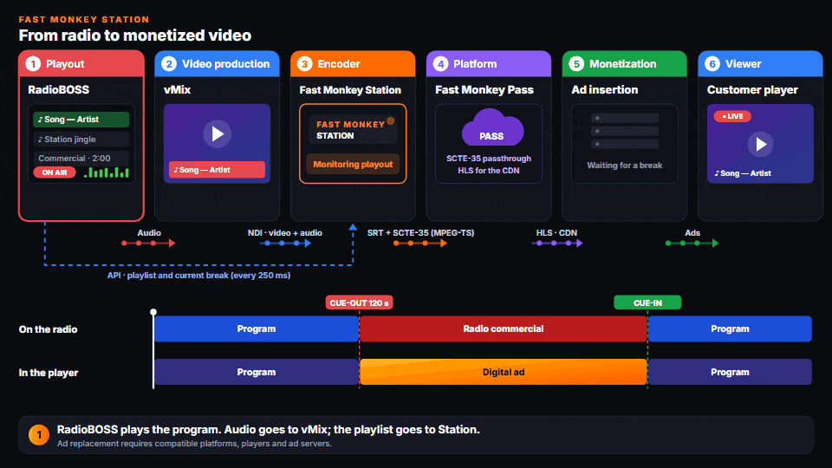The width and height of the screenshot is (832, 468).
Task: Click the red Audio flow arrow
Action: 148,243
